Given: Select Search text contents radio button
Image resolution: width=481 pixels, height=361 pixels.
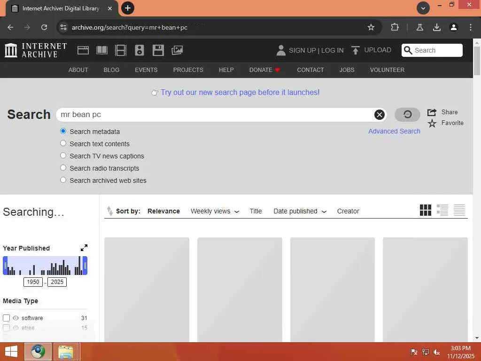Looking at the screenshot, I should [x=63, y=143].
